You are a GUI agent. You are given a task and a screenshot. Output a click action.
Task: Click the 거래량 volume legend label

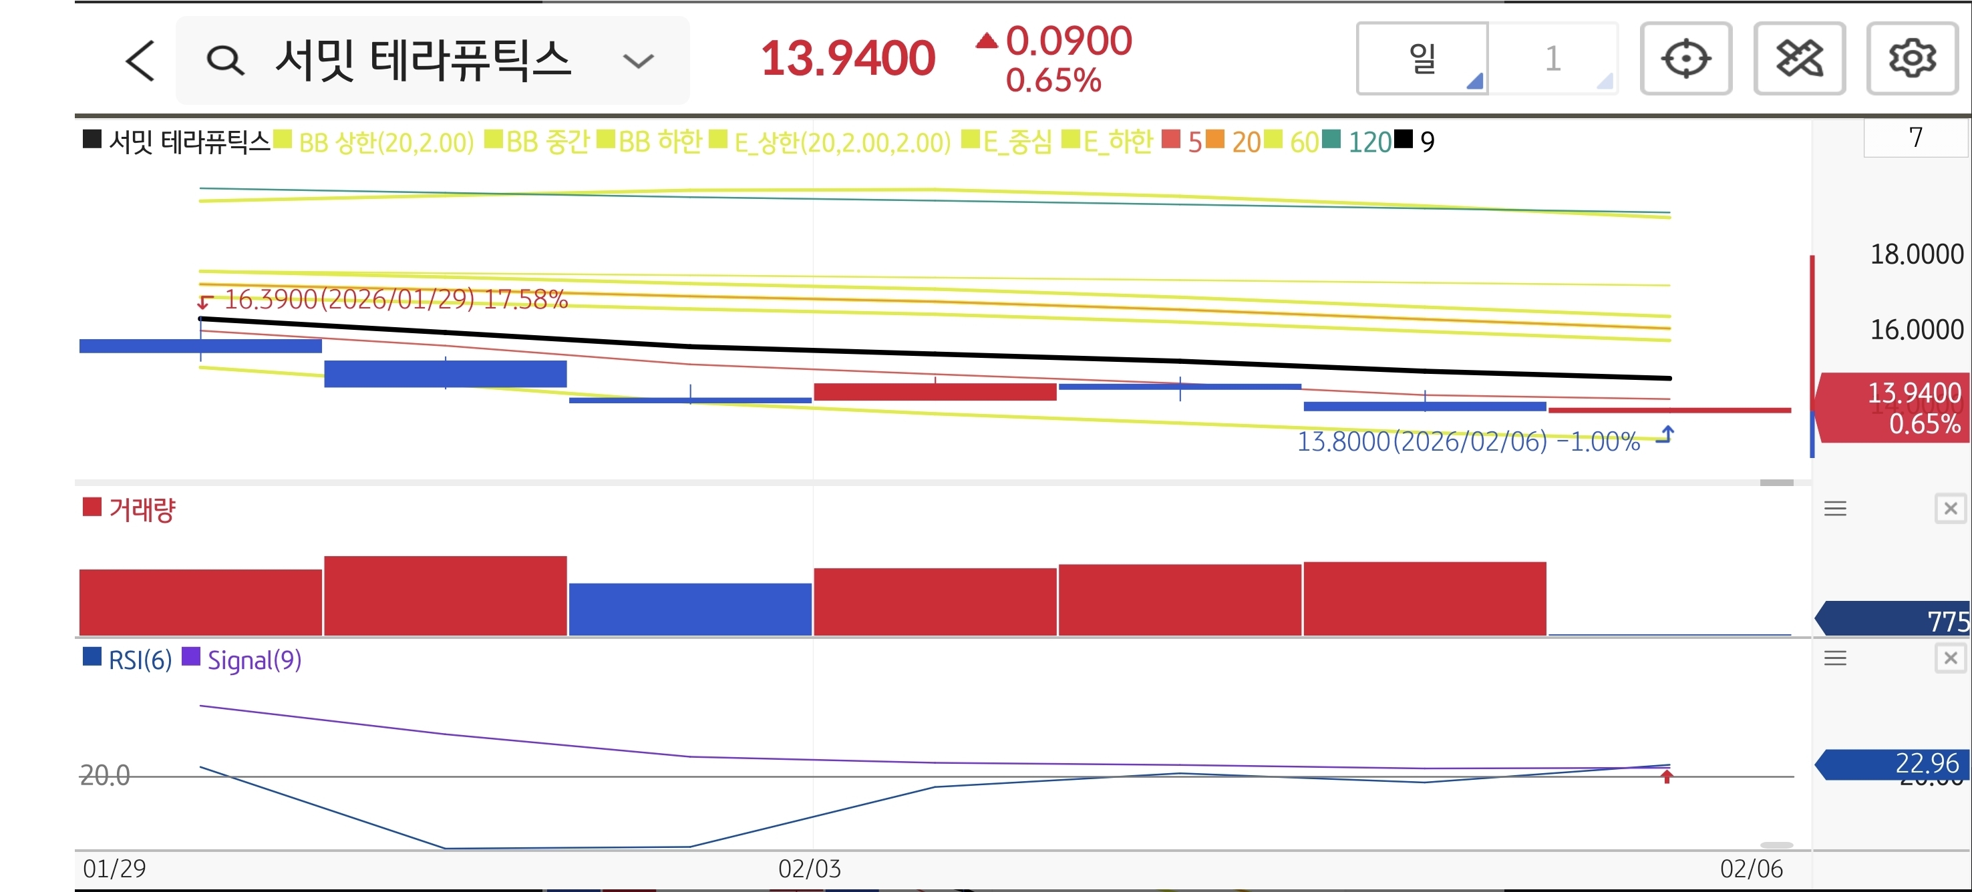pos(142,509)
